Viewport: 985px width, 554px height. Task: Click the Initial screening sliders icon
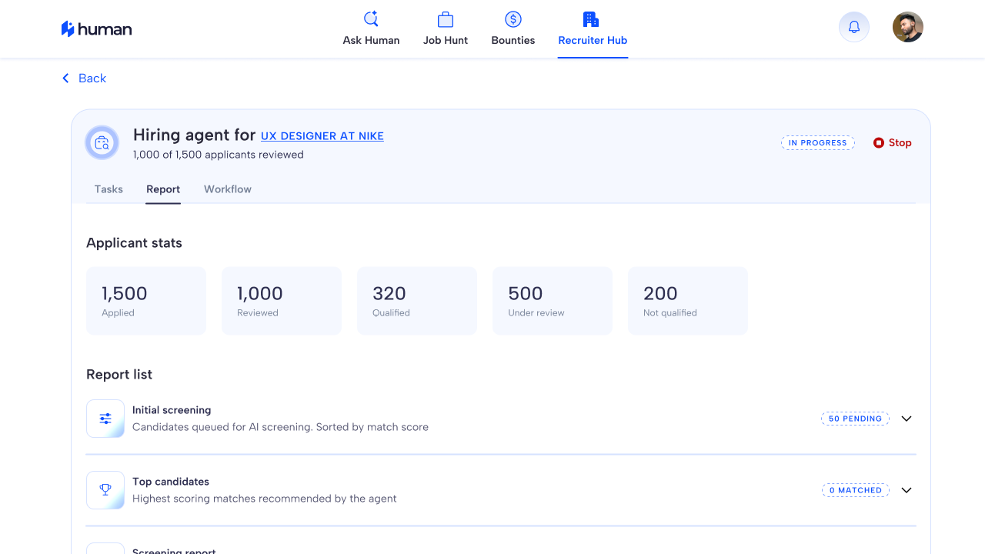tap(105, 419)
